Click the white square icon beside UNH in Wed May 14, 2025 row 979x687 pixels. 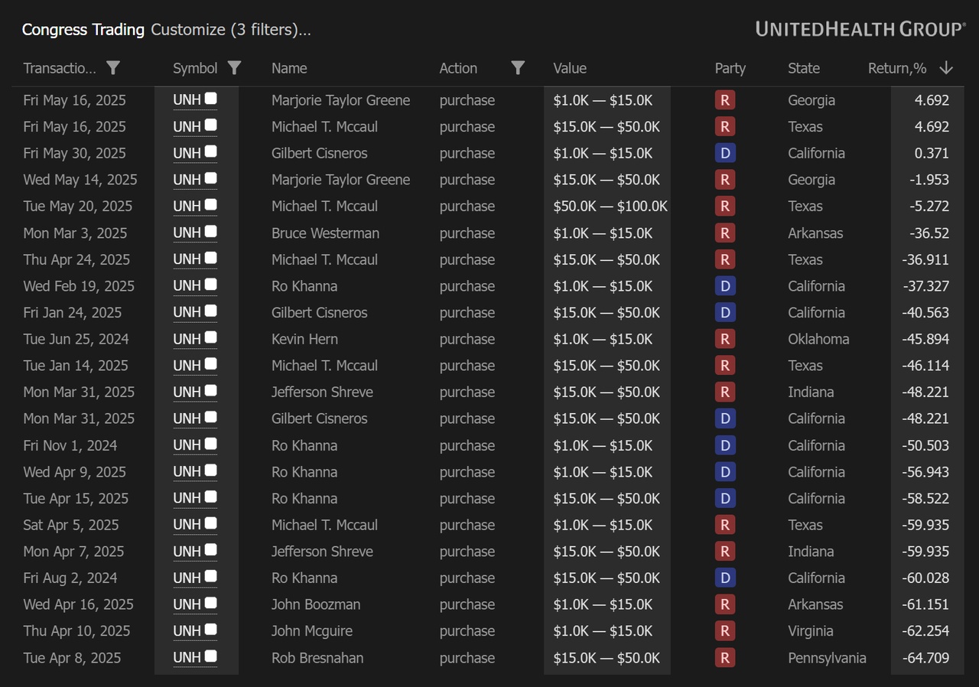pyautogui.click(x=210, y=178)
